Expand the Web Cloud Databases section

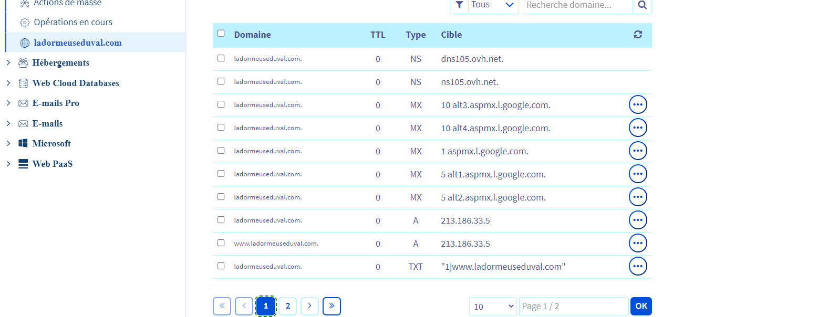(x=8, y=83)
